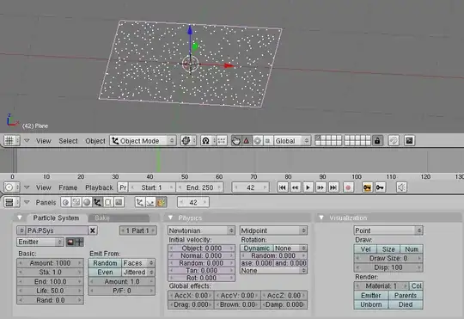Click the orange insert keyframe key icon
The image size is (464, 319).
point(367,187)
